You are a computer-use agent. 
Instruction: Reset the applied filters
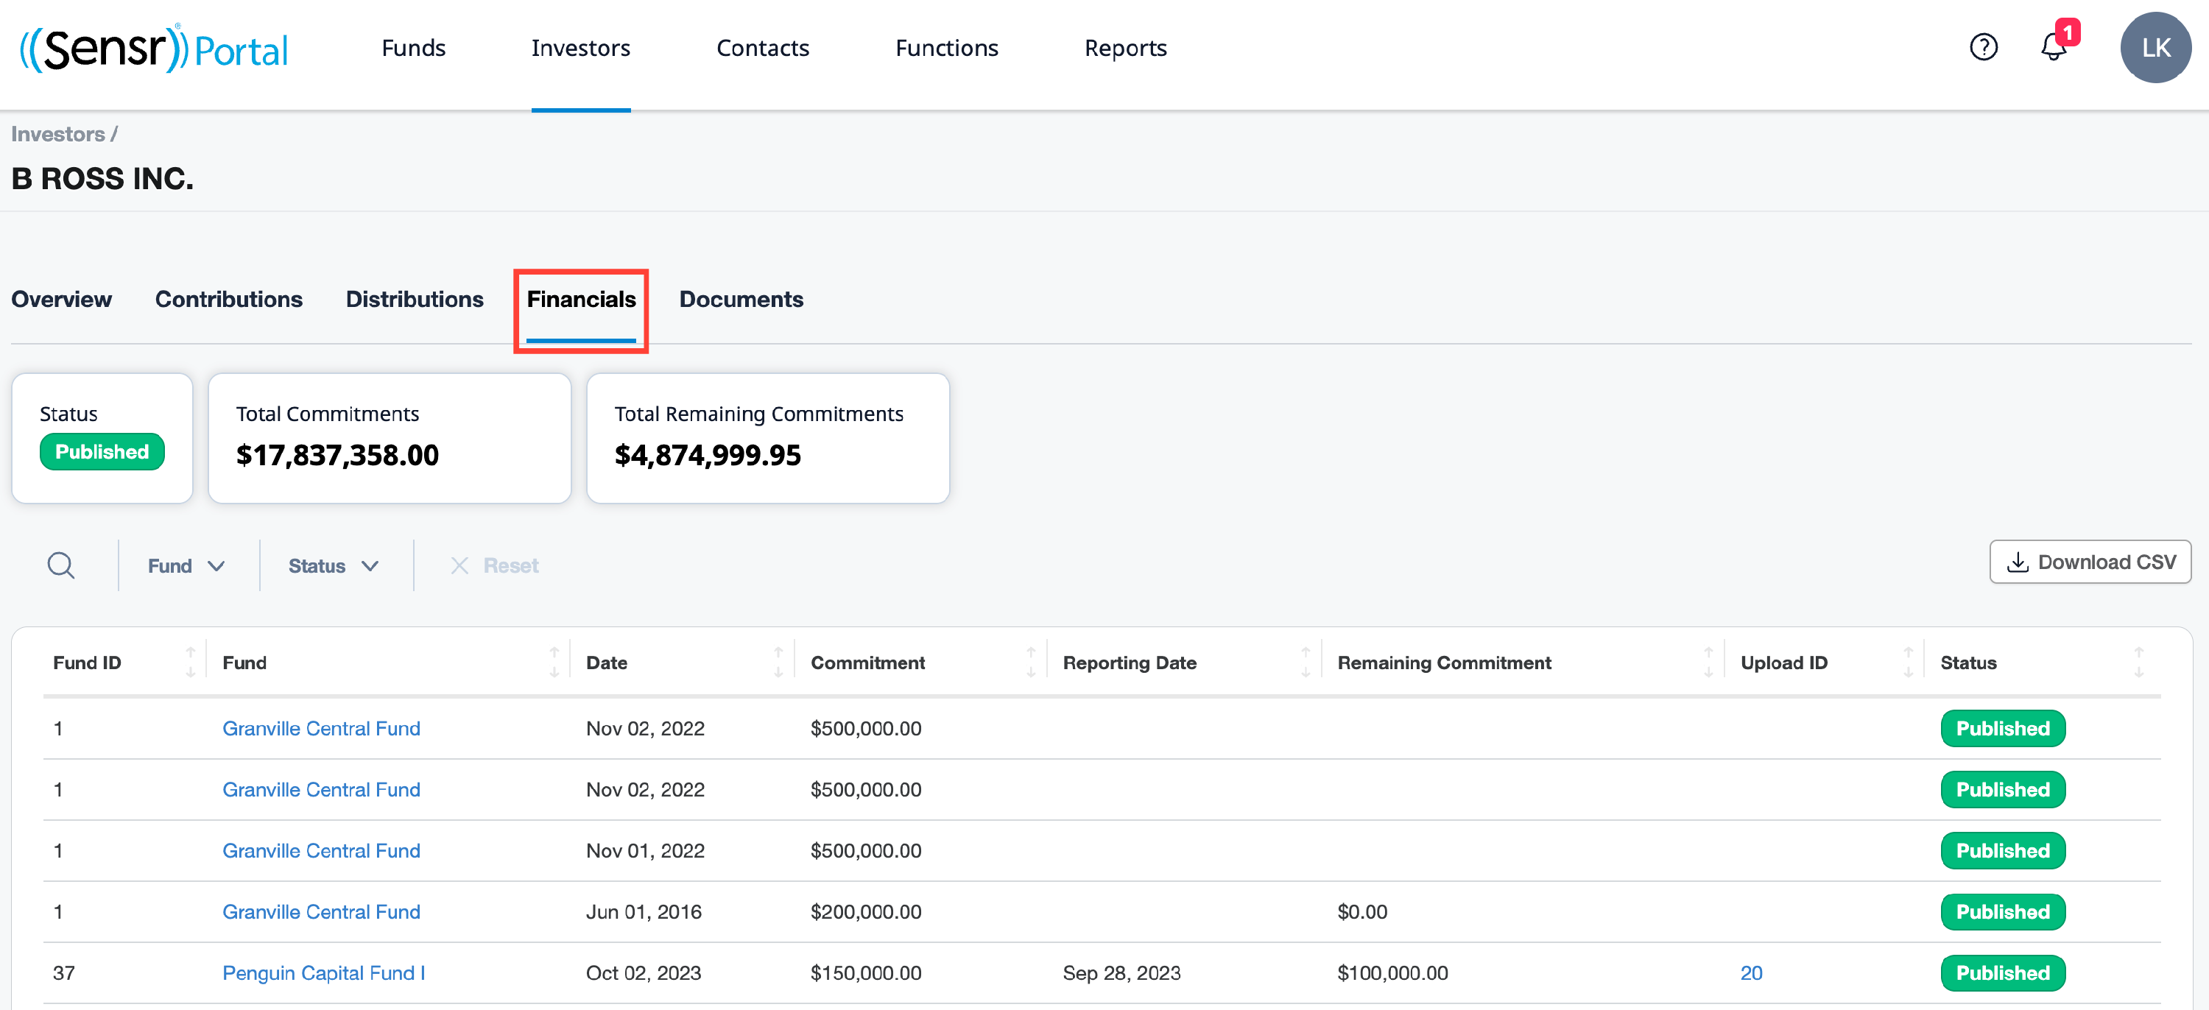tap(495, 565)
